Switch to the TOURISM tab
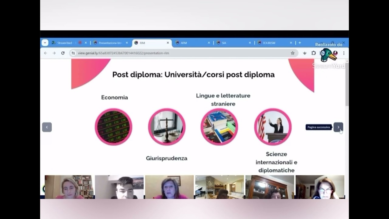The width and height of the screenshot is (389, 219). (x=274, y=43)
